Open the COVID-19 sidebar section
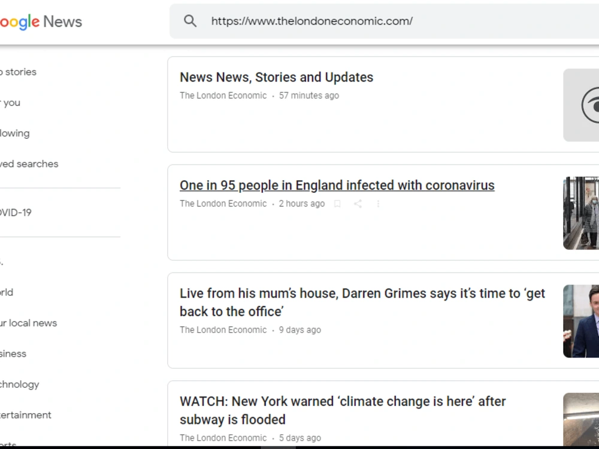599x449 pixels. coord(16,213)
